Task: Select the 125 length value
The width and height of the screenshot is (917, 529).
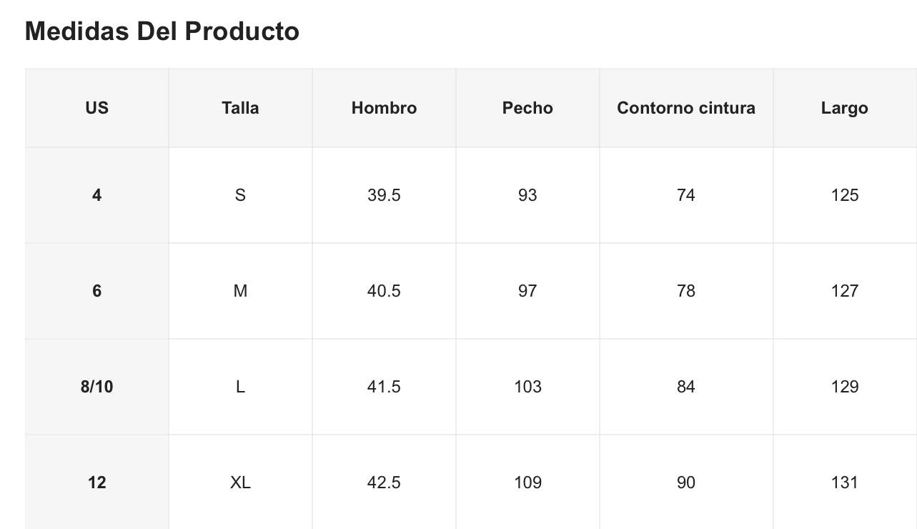Action: [x=844, y=195]
